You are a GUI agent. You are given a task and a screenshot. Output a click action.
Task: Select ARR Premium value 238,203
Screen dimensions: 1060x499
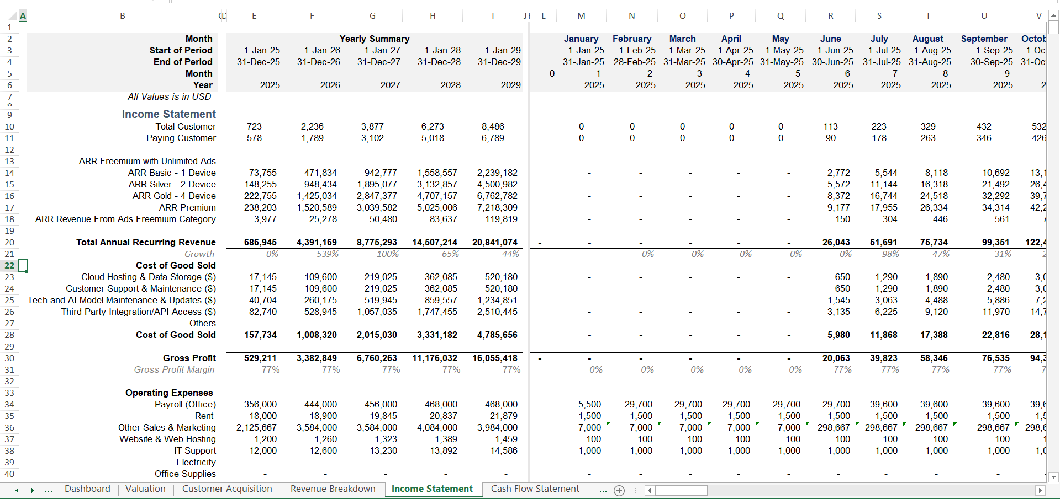(260, 208)
